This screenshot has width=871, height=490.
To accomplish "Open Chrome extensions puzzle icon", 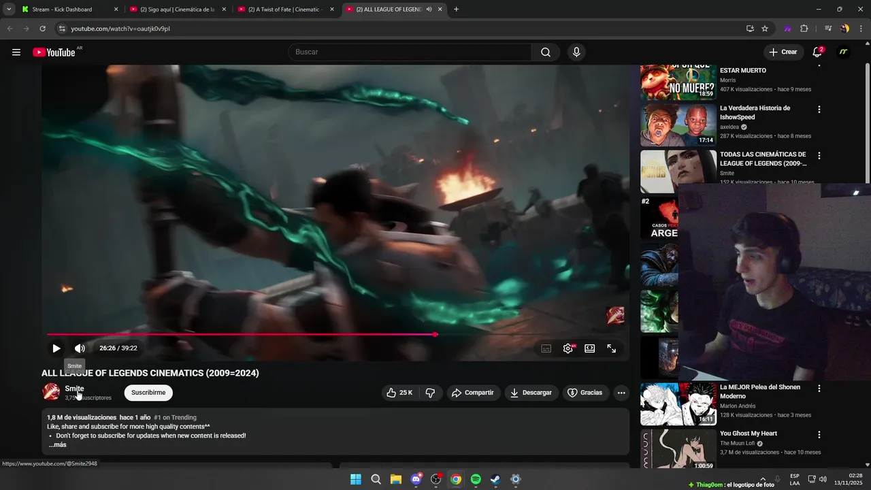I will [x=804, y=29].
